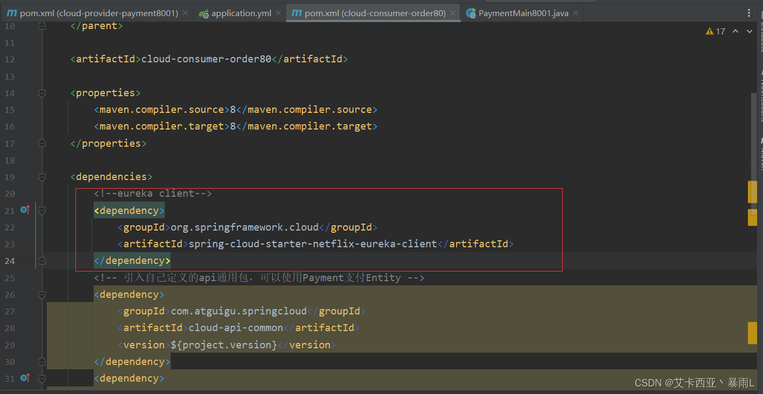Click the 17 warnings inspection indicator
This screenshot has width=763, height=394.
point(716,31)
